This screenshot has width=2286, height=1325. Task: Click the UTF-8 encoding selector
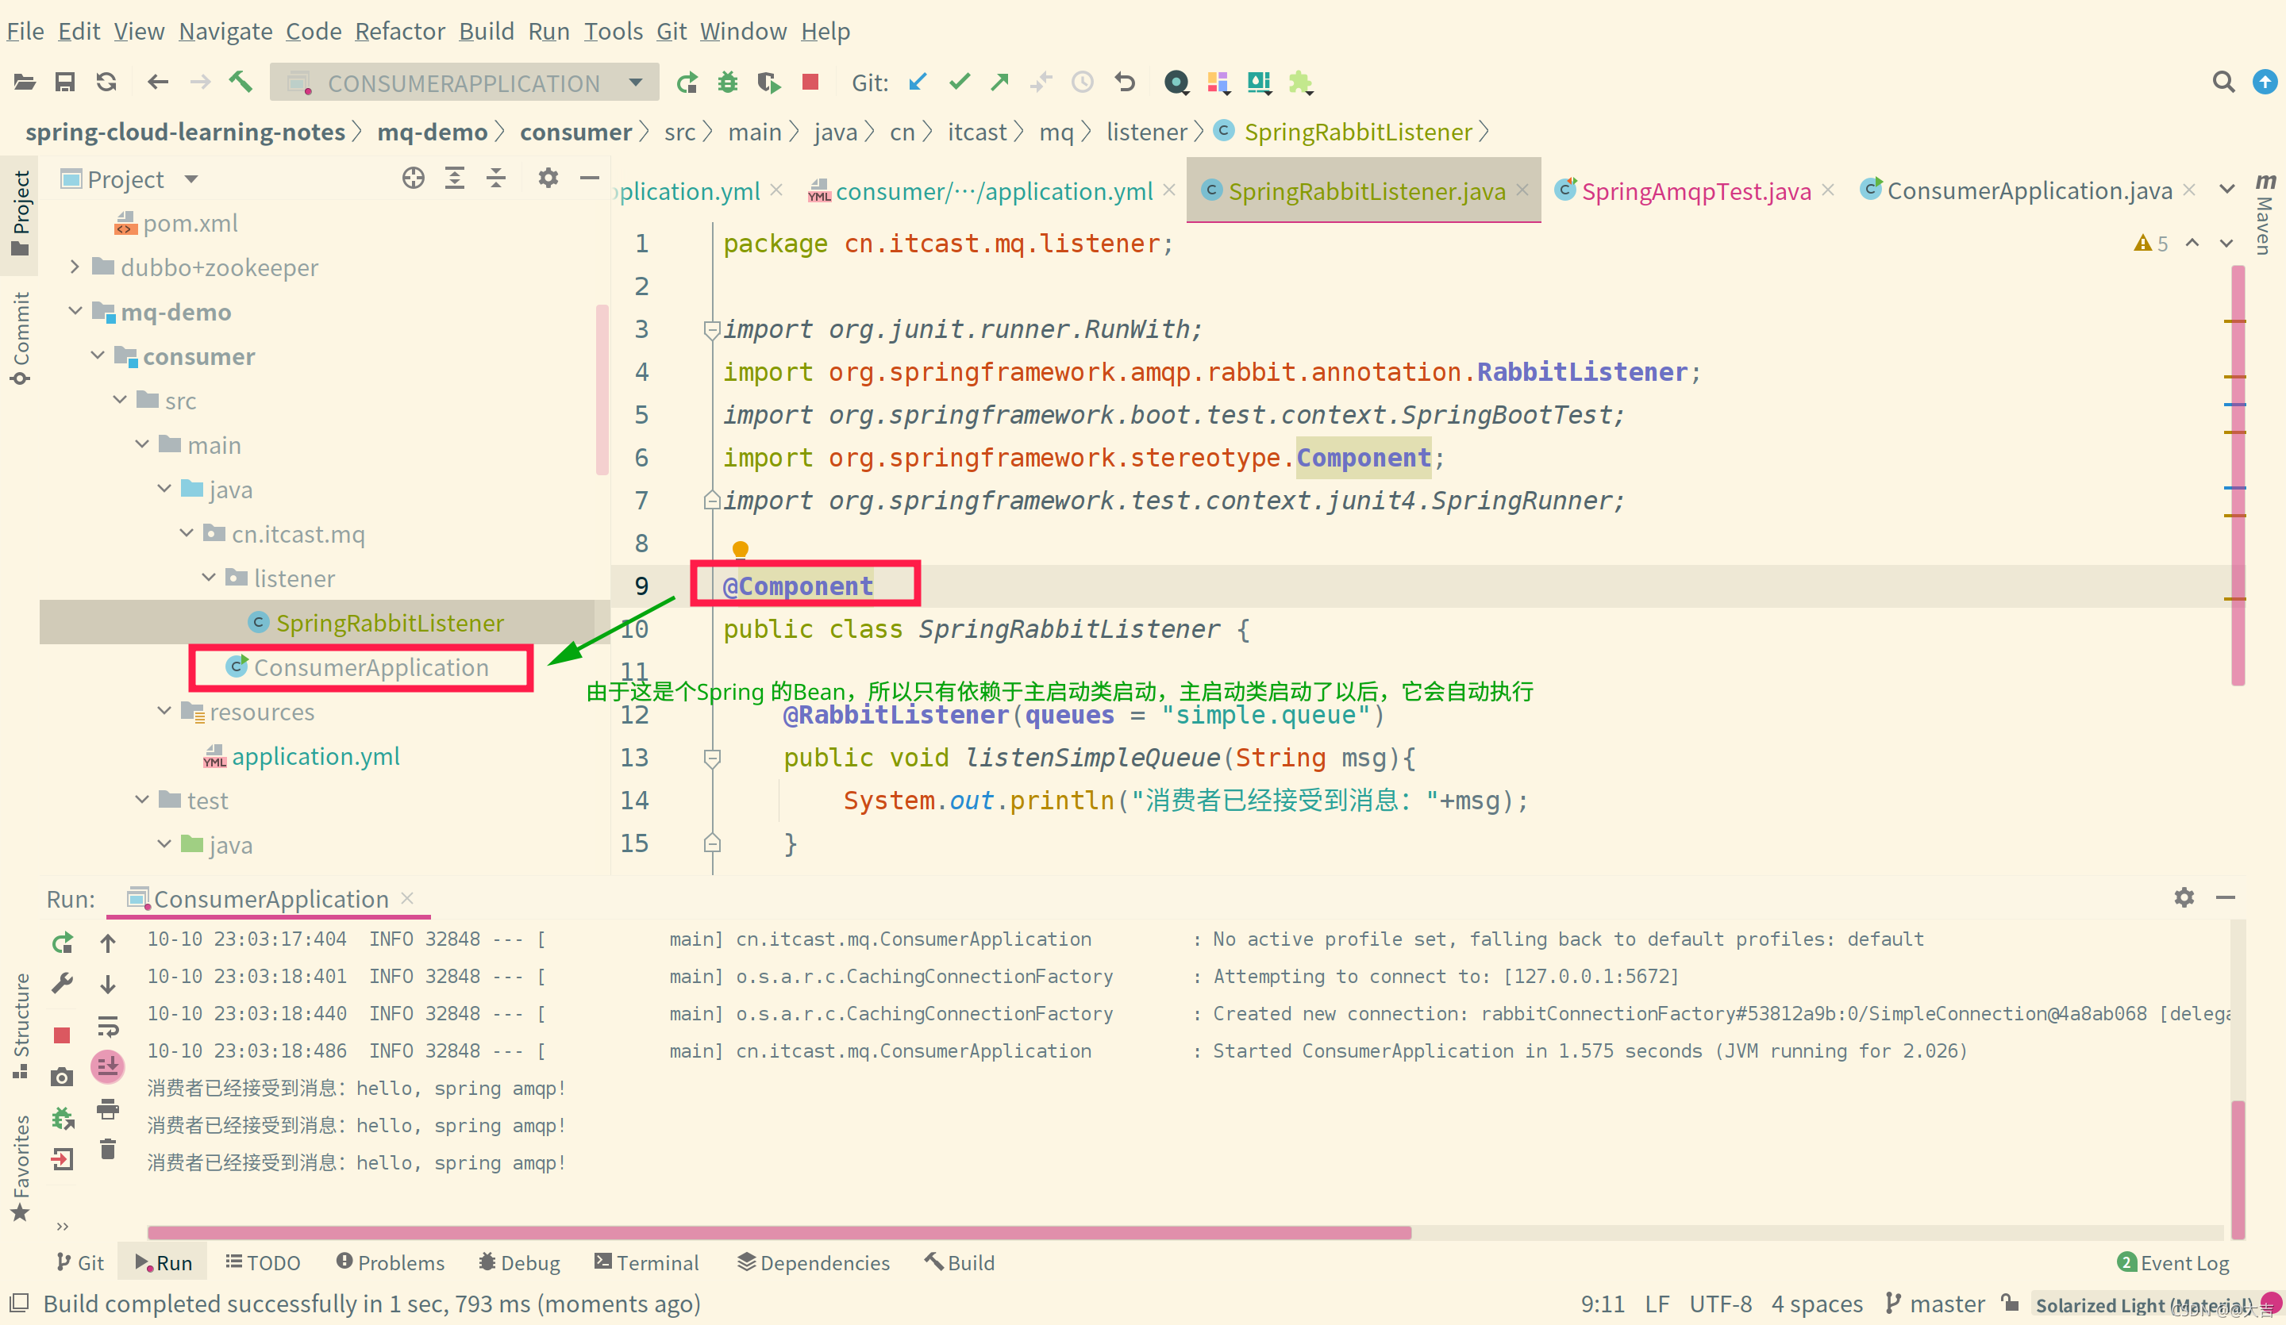pyautogui.click(x=1720, y=1304)
